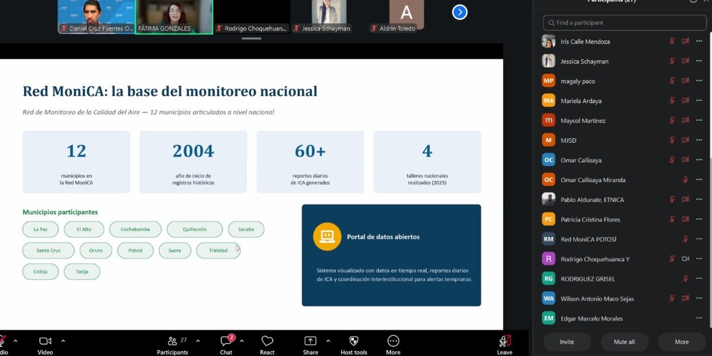Click Iris Calle Mendoza's video-off icon

685,42
